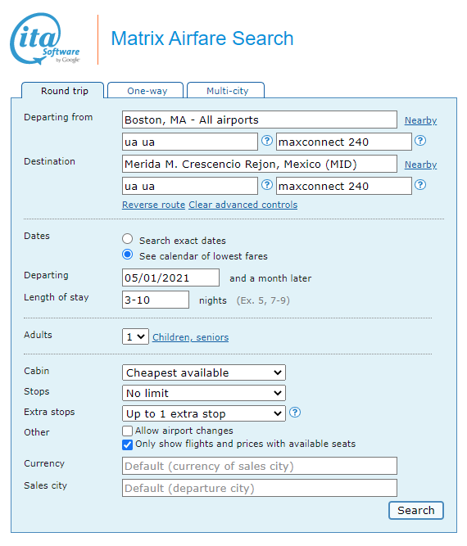Click the ITA Software logo

[x=45, y=38]
